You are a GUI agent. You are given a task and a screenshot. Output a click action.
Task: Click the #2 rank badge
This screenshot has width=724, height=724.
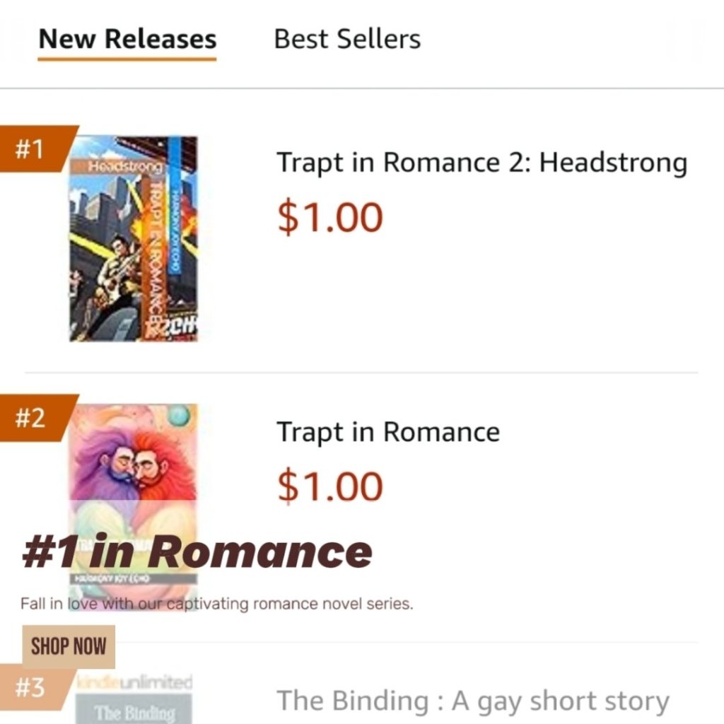pyautogui.click(x=32, y=417)
